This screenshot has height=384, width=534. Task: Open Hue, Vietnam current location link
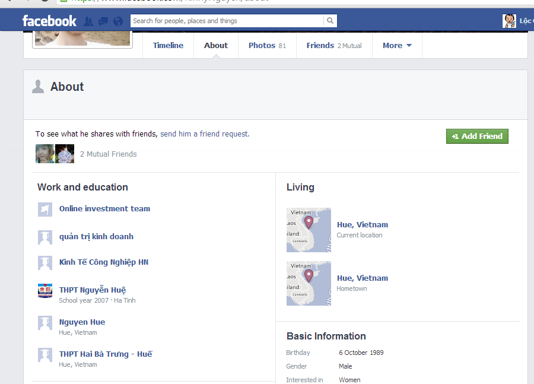363,224
